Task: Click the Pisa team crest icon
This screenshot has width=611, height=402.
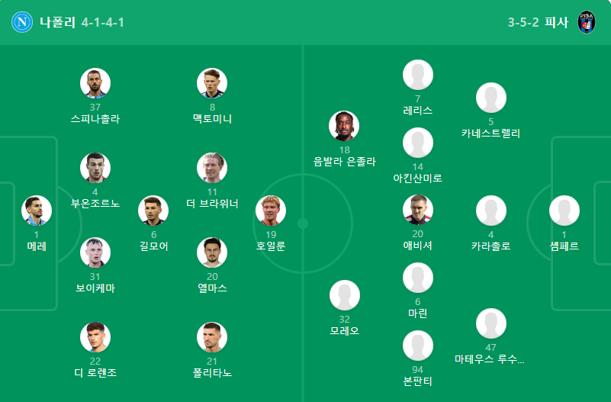Action: [x=587, y=22]
